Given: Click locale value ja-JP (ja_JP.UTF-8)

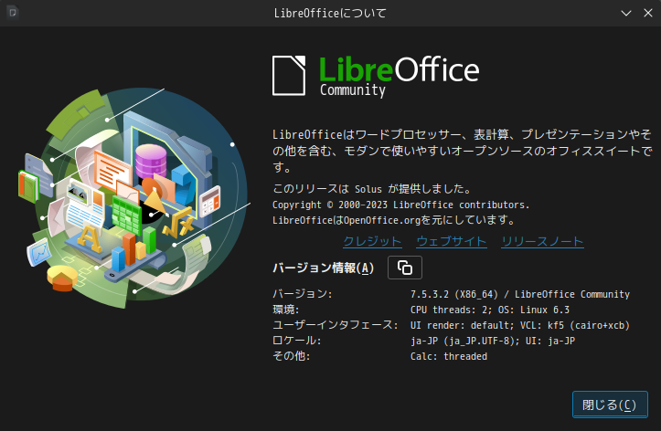Looking at the screenshot, I should click(x=465, y=341).
